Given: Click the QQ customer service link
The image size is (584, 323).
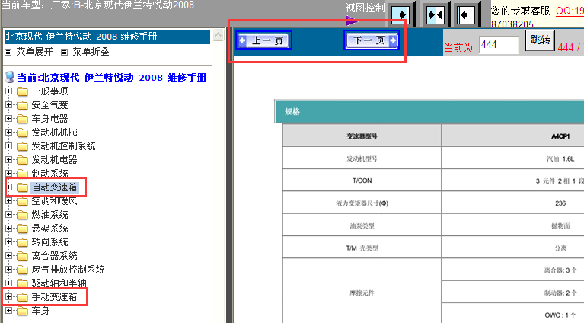Looking at the screenshot, I should [x=570, y=11].
